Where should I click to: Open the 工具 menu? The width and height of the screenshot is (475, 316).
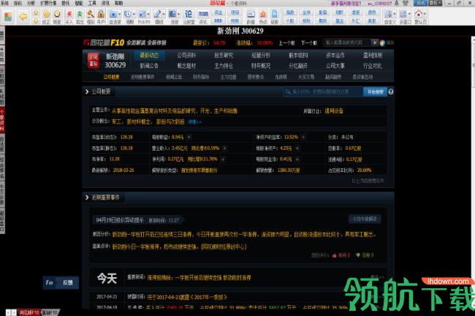tap(92, 3)
